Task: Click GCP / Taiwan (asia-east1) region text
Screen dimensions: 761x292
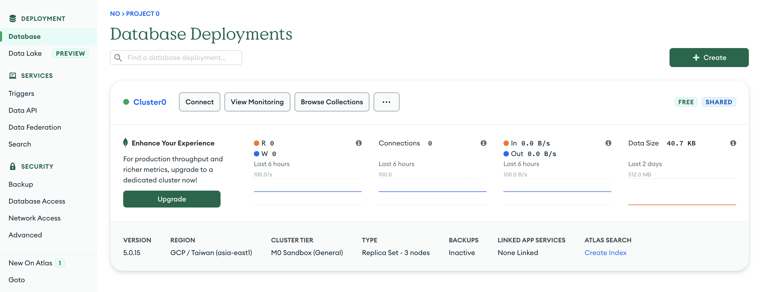Action: 211,253
